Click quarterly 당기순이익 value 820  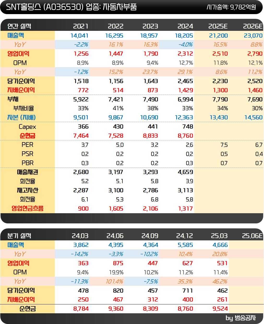(118, 291)
